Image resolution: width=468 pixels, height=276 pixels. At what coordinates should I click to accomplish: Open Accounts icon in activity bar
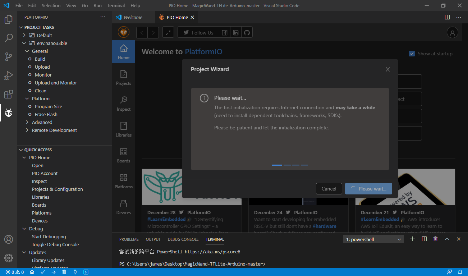coord(9,239)
